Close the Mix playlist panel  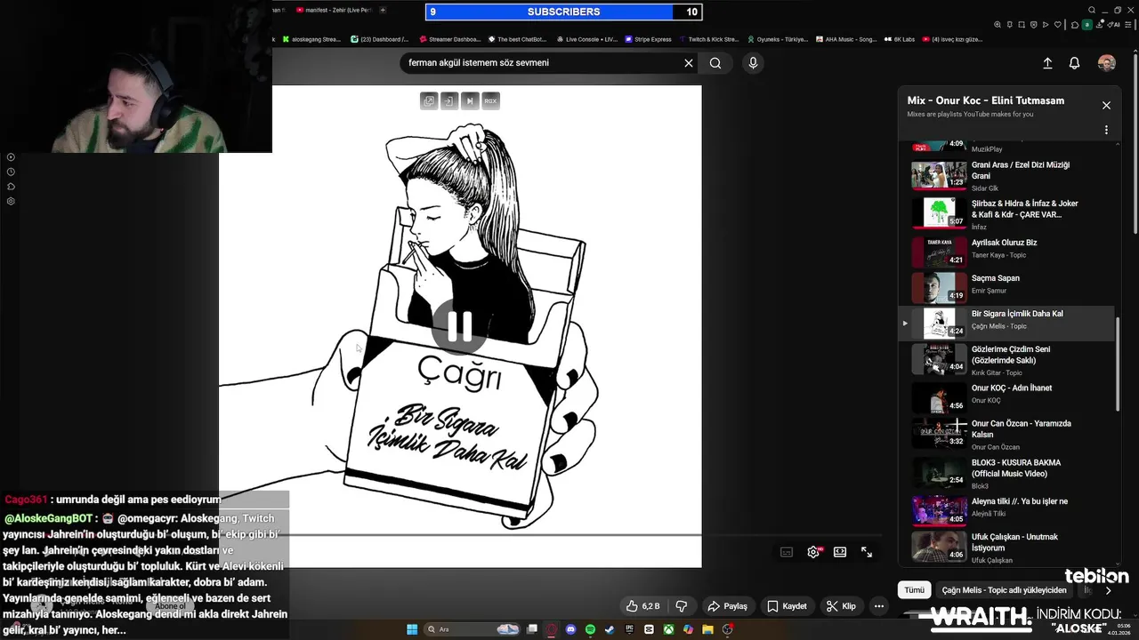1106,105
